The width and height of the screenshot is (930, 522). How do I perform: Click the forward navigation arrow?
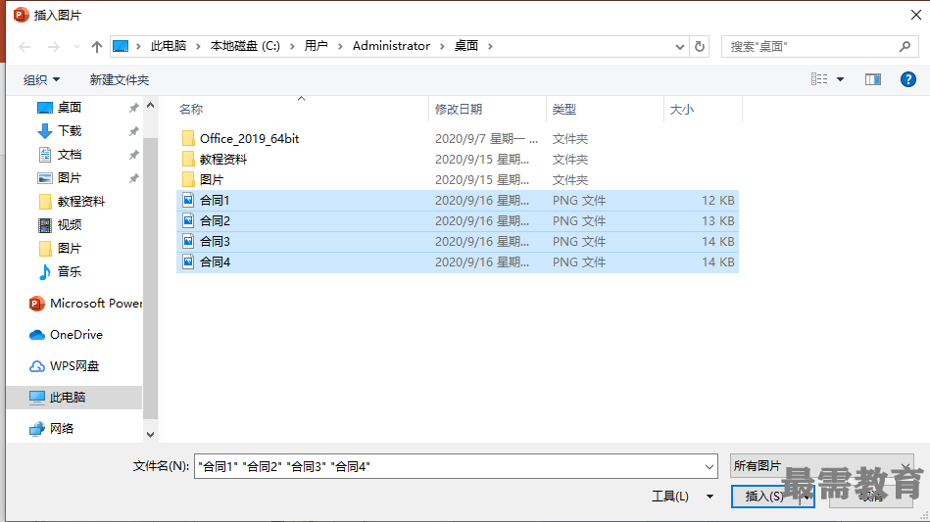click(53, 47)
